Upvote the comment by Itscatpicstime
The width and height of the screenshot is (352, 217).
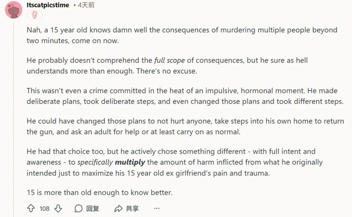click(x=31, y=209)
